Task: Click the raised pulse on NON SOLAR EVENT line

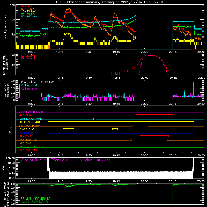Action: tap(95, 119)
